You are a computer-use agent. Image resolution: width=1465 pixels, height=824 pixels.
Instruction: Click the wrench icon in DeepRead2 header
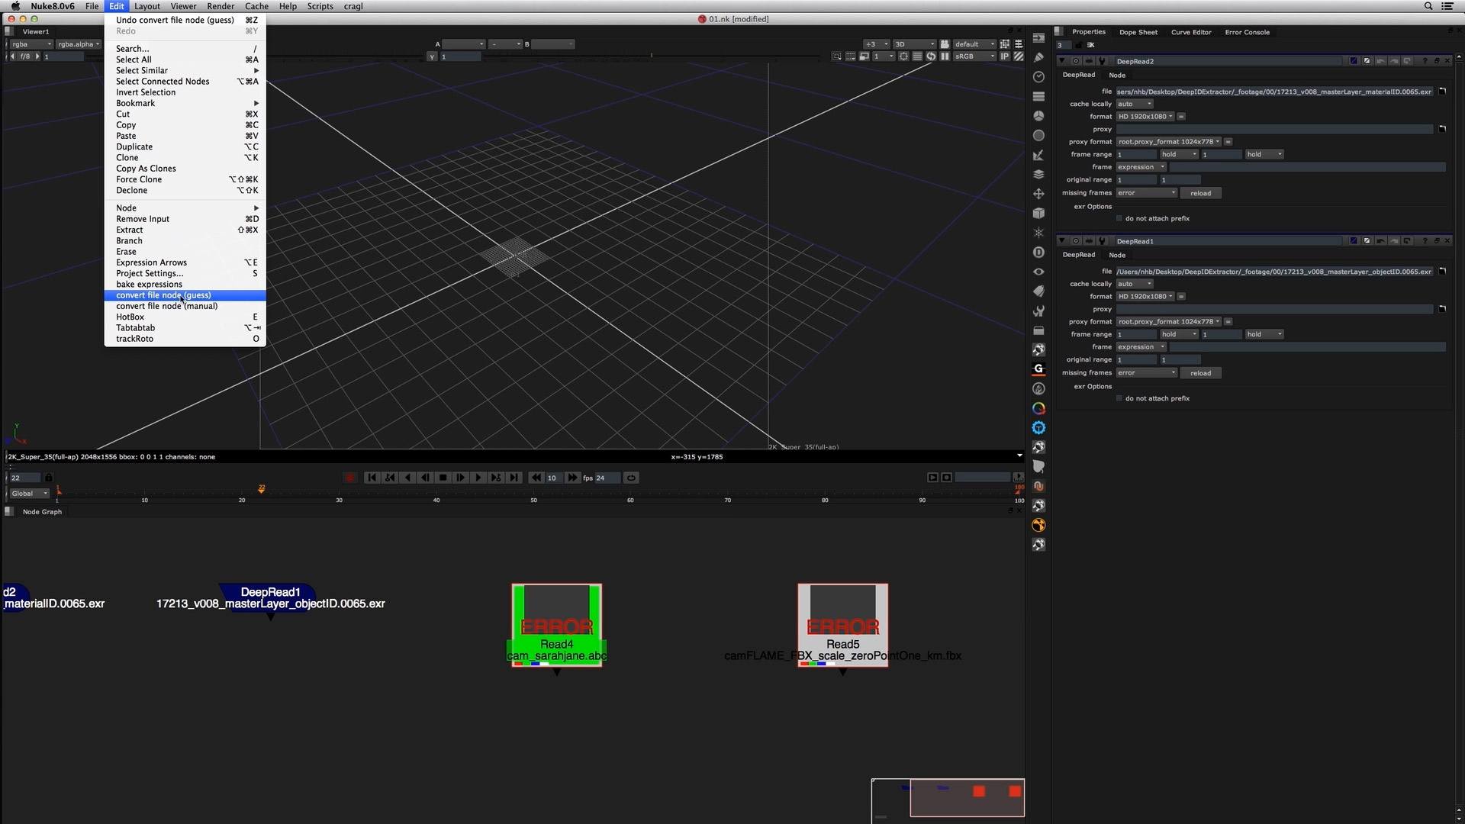point(1102,61)
